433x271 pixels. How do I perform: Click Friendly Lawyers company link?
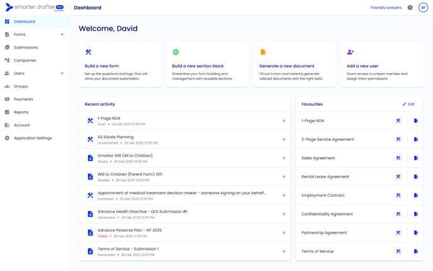click(386, 8)
